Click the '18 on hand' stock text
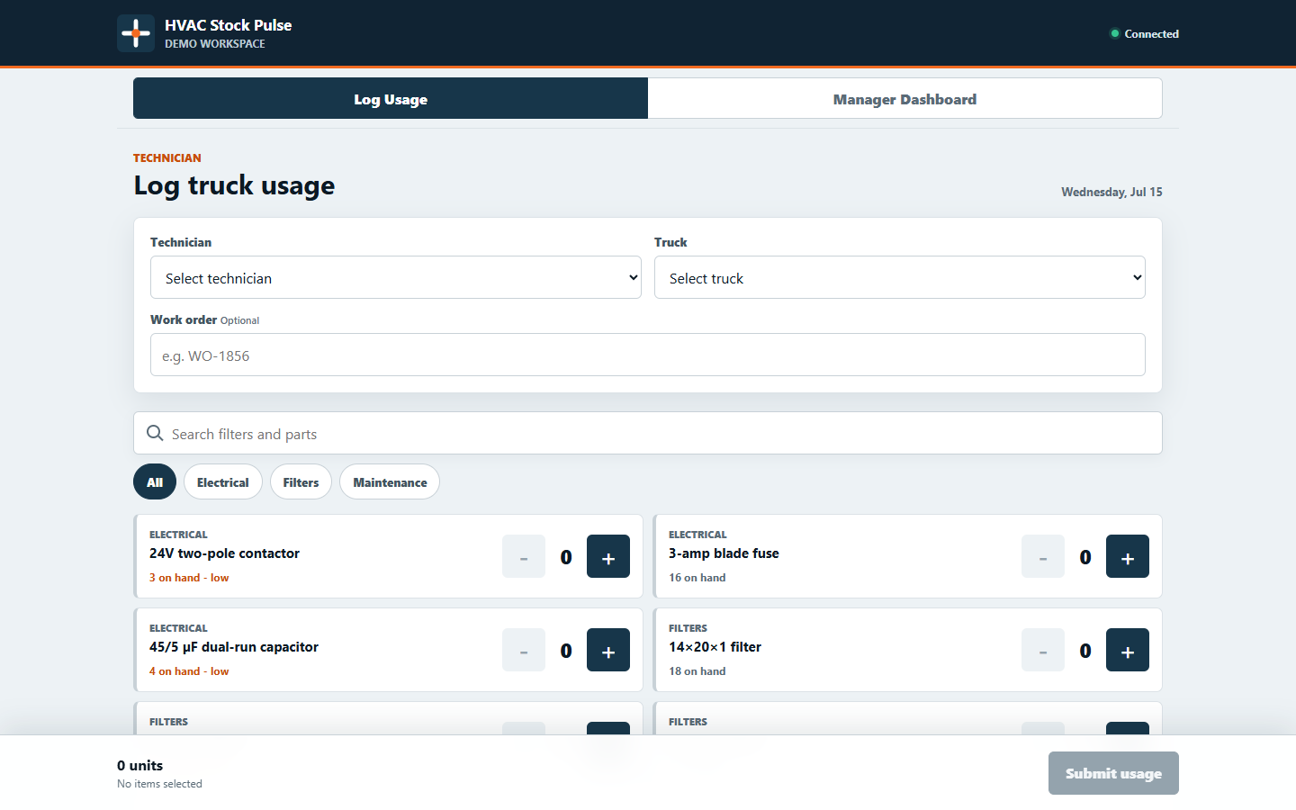The width and height of the screenshot is (1296, 810). coord(697,671)
